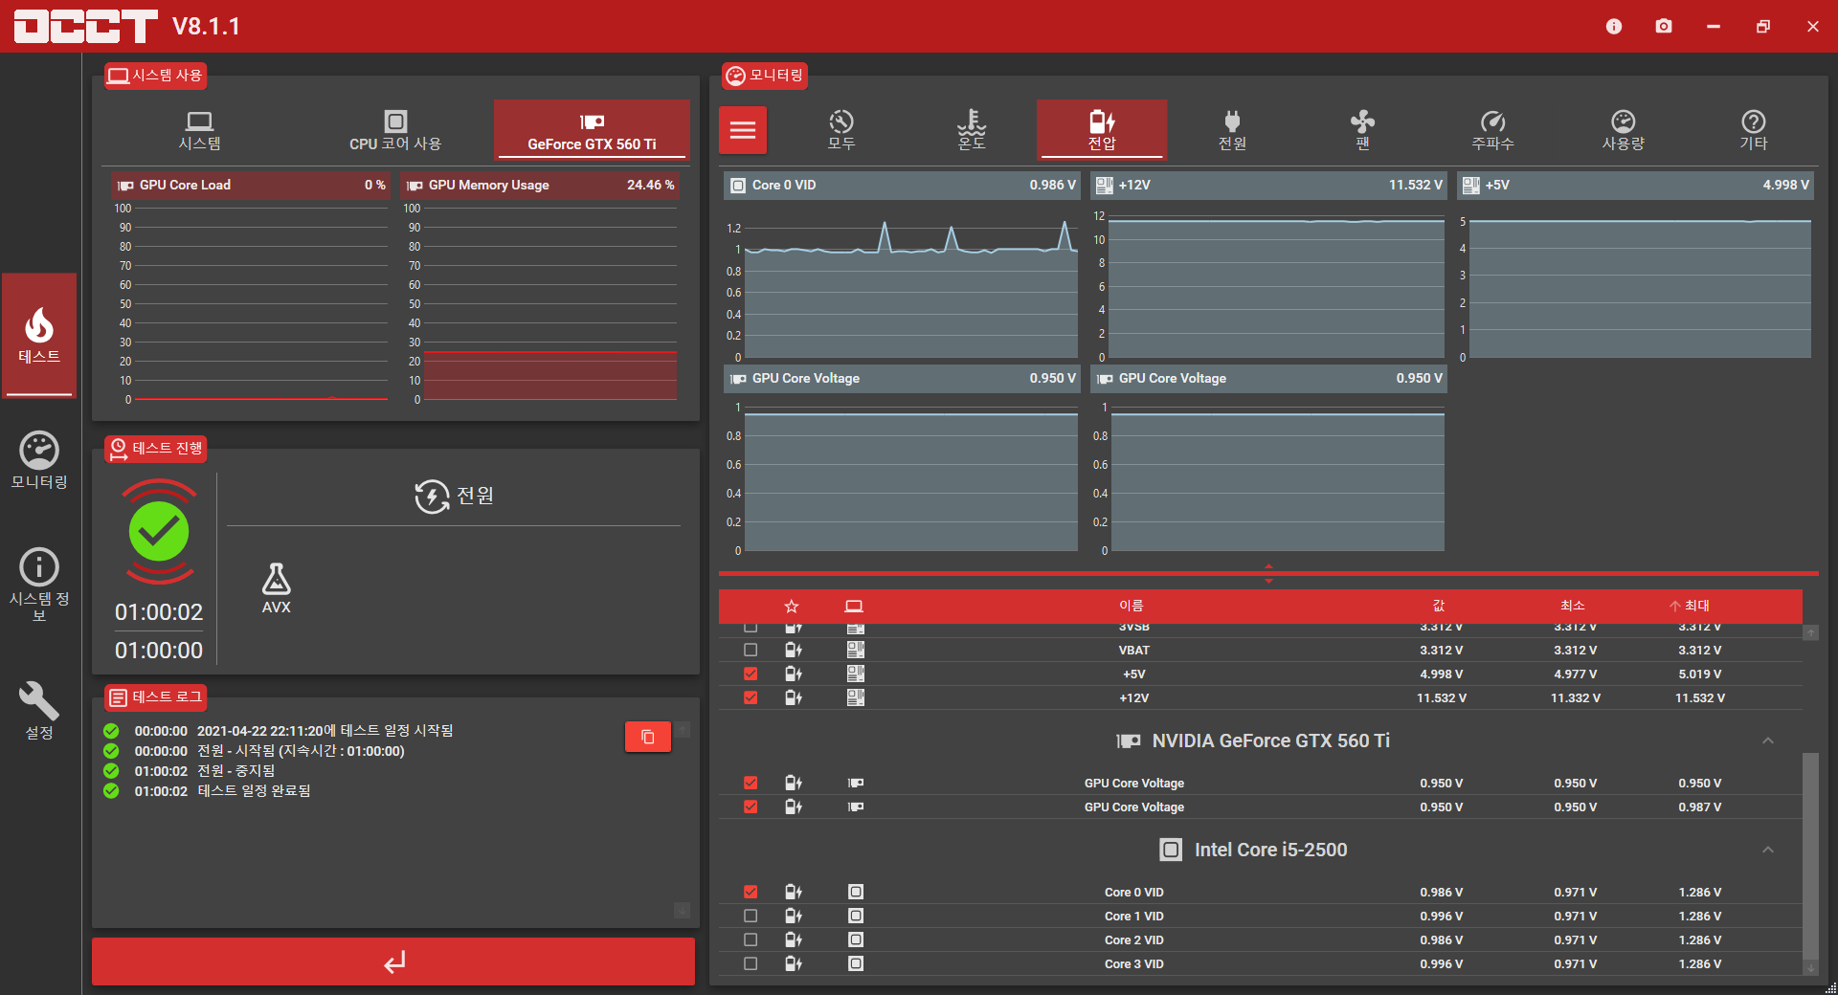Click the green checkmark test status icon
Viewport: 1838px width, 995px height.
159,532
